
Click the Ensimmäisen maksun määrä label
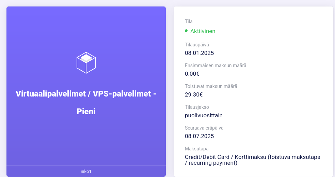(216, 65)
